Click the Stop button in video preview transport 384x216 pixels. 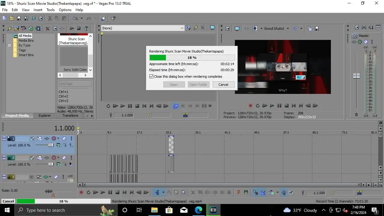[286, 106]
